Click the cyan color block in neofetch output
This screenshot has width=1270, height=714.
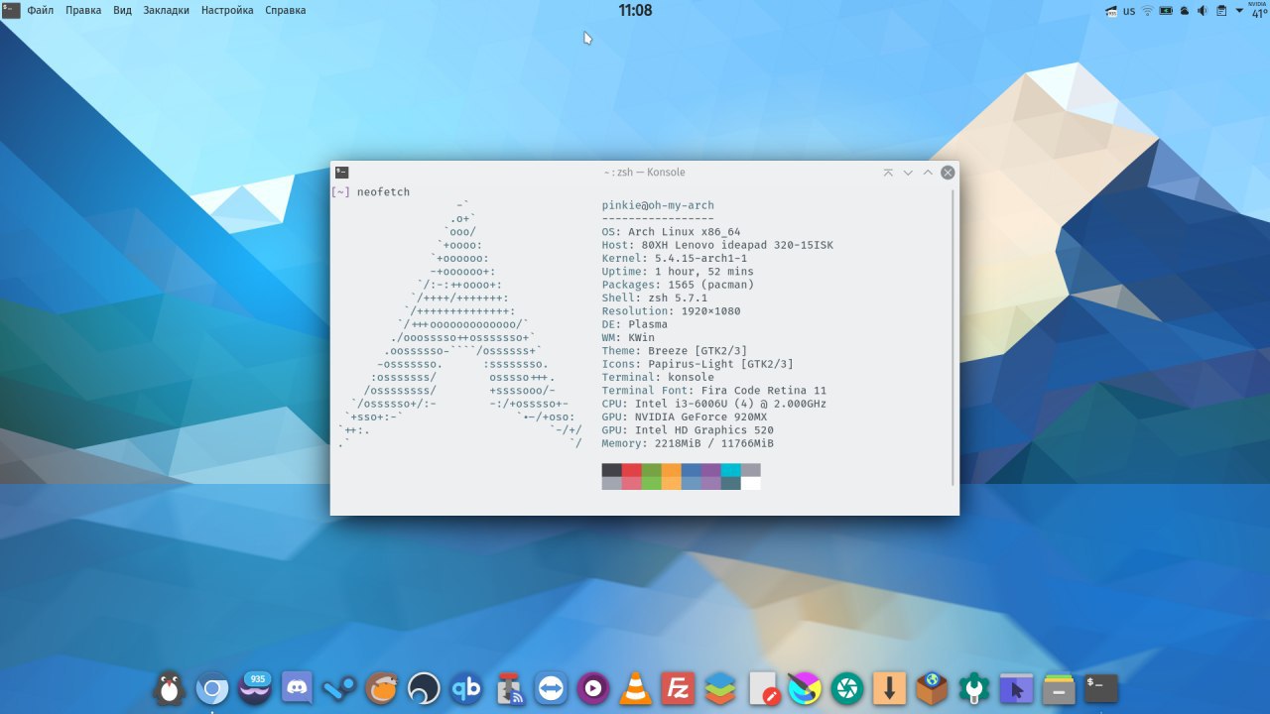[x=731, y=470]
